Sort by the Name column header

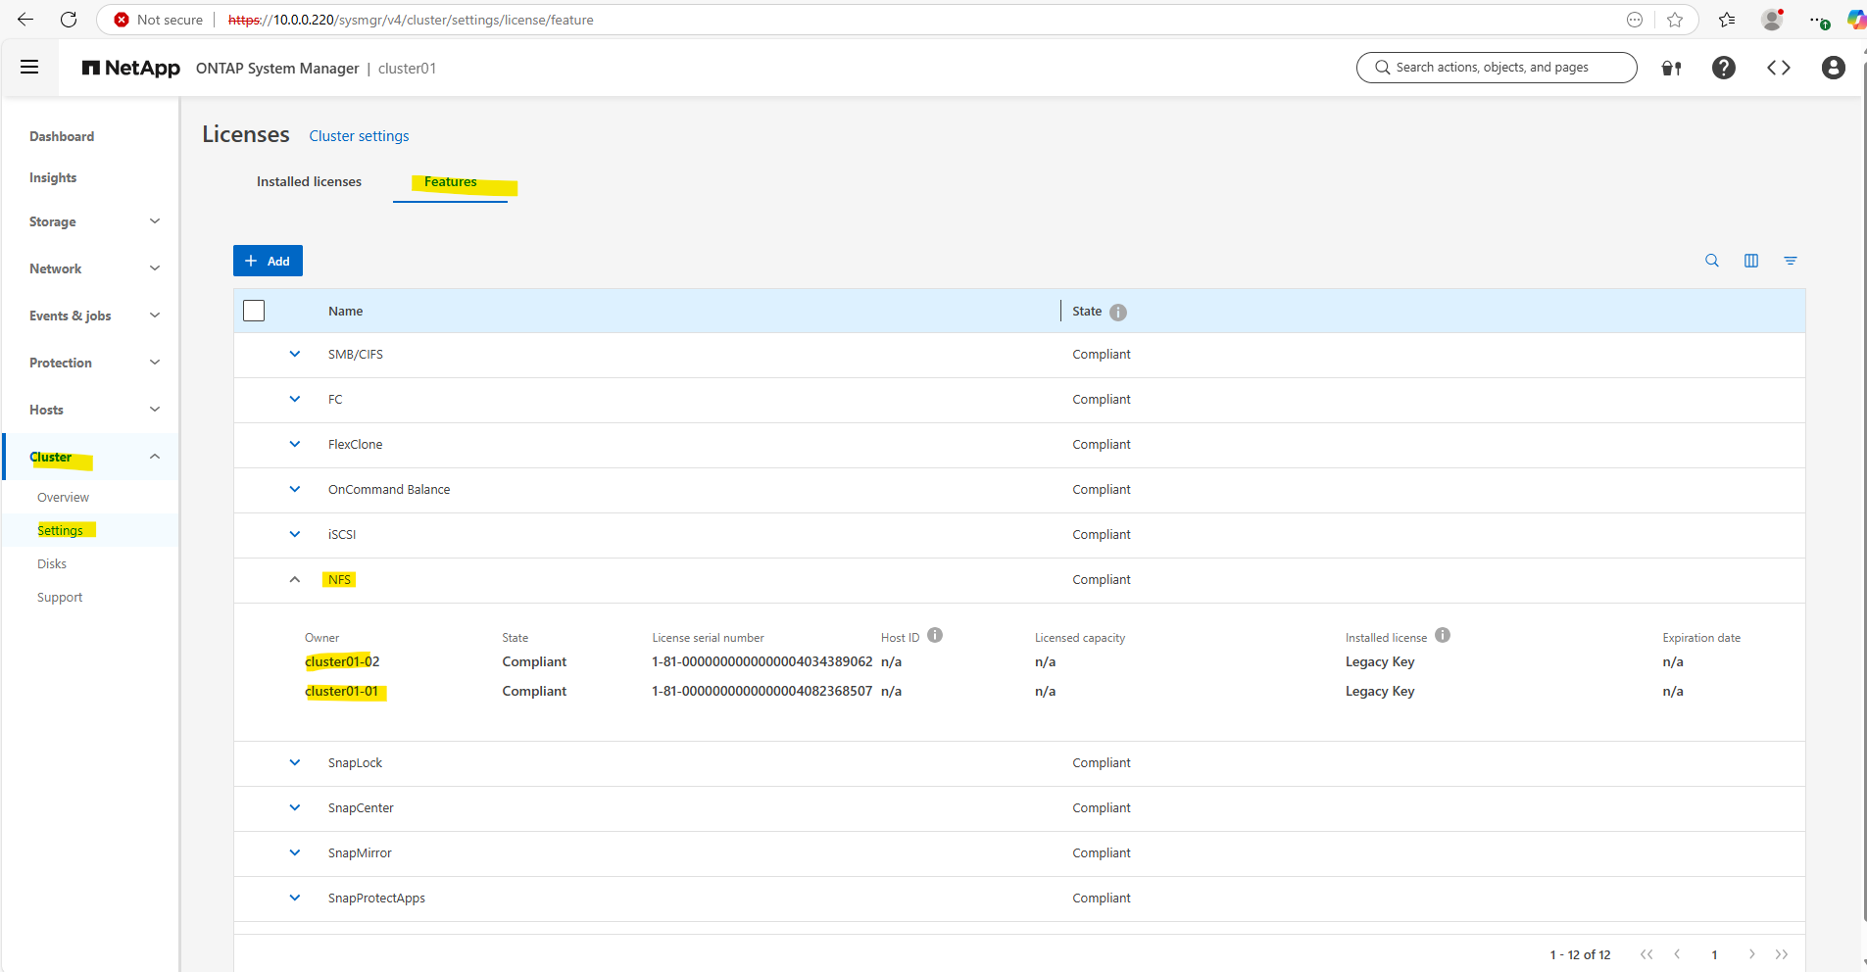(x=345, y=311)
